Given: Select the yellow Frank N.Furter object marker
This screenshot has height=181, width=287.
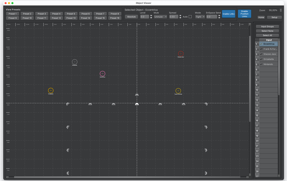Looking at the screenshot, I should pyautogui.click(x=178, y=91).
